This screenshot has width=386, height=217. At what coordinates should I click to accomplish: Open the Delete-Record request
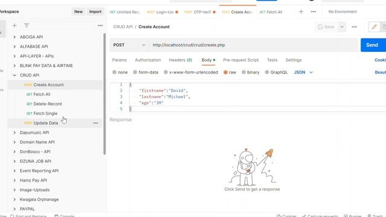[47, 104]
